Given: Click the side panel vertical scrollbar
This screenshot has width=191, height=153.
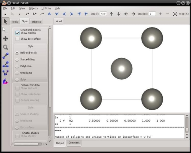Looking at the screenshot, I should coord(50,68).
